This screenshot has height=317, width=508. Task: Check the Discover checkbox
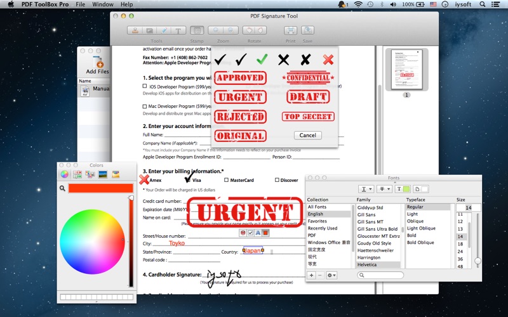click(277, 180)
